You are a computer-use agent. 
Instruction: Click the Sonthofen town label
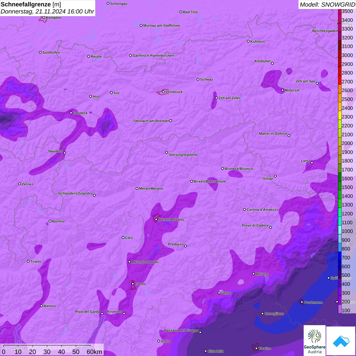coord(51,52)
